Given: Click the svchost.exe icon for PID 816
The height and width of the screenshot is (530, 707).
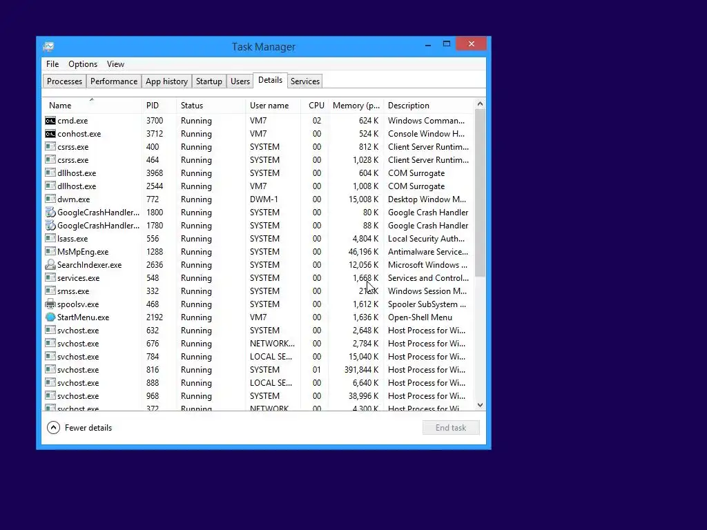Looking at the screenshot, I should coord(50,370).
